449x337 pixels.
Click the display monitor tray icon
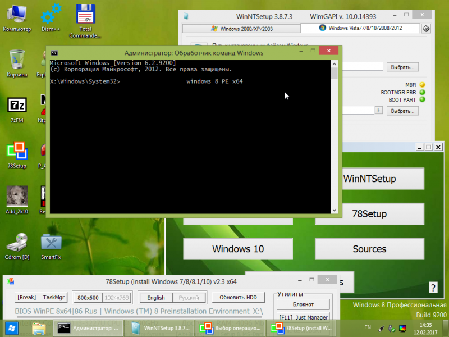[402, 329]
